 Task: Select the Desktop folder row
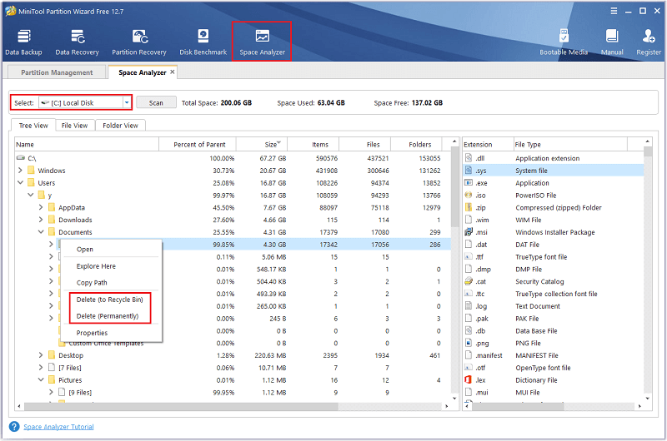233,354
